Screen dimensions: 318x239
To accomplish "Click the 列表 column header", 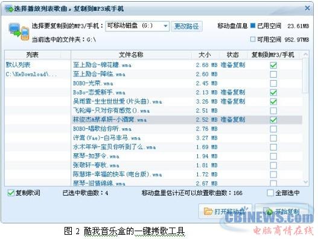I will click(33, 55).
